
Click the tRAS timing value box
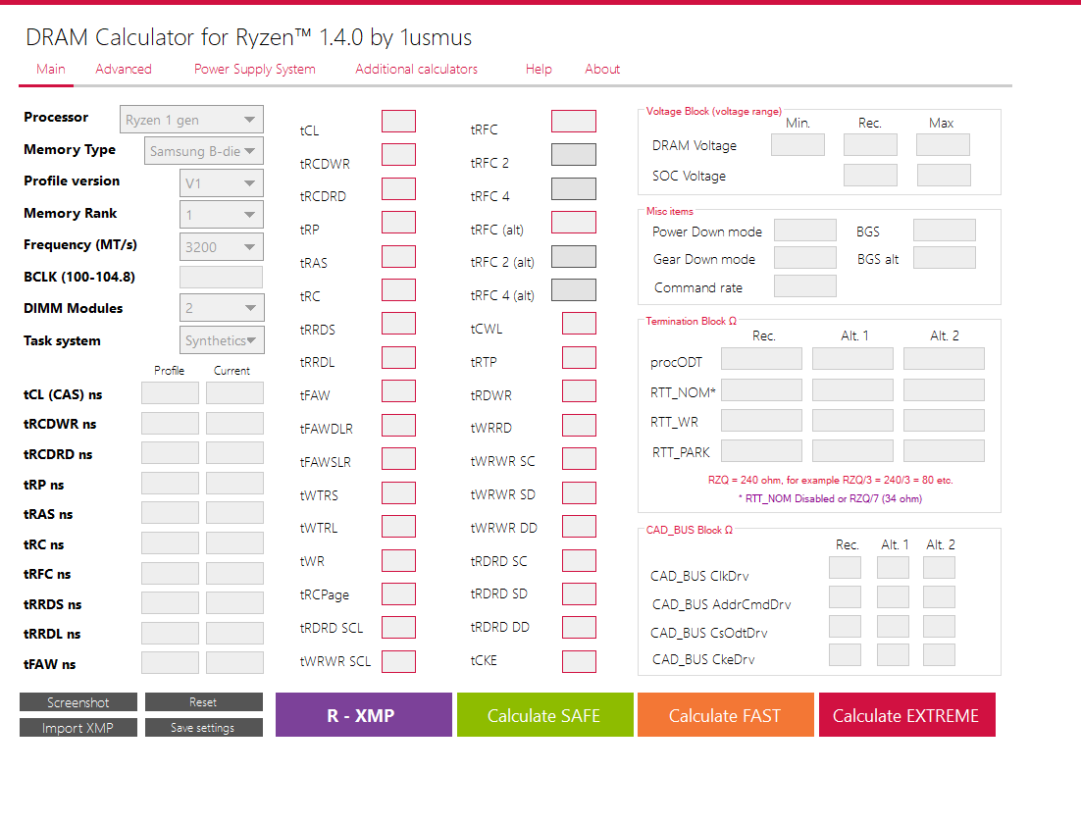(x=398, y=256)
